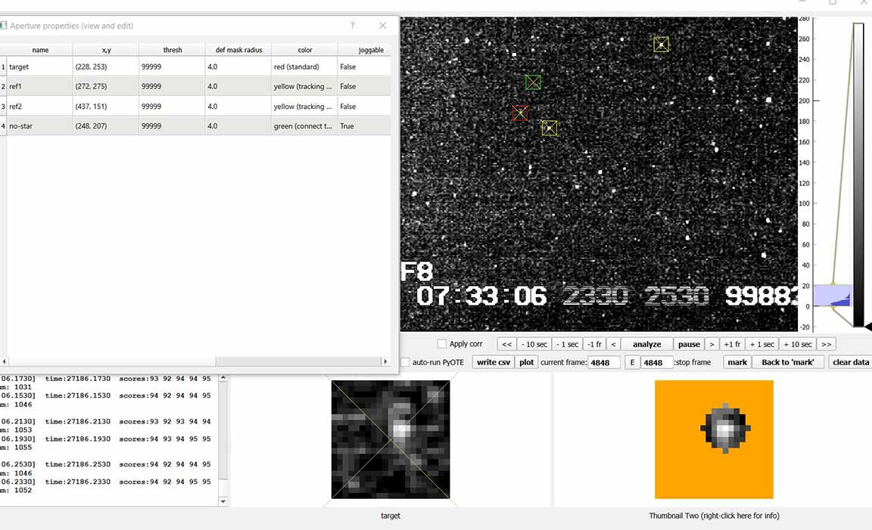Click the down arrow of the log scrollbar
Viewport: 872px width, 530px height.
[x=223, y=501]
